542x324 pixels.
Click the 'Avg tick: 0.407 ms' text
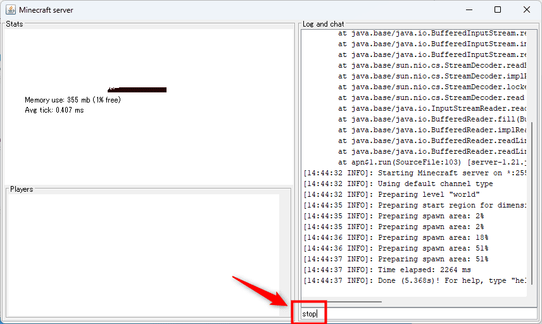click(x=54, y=110)
